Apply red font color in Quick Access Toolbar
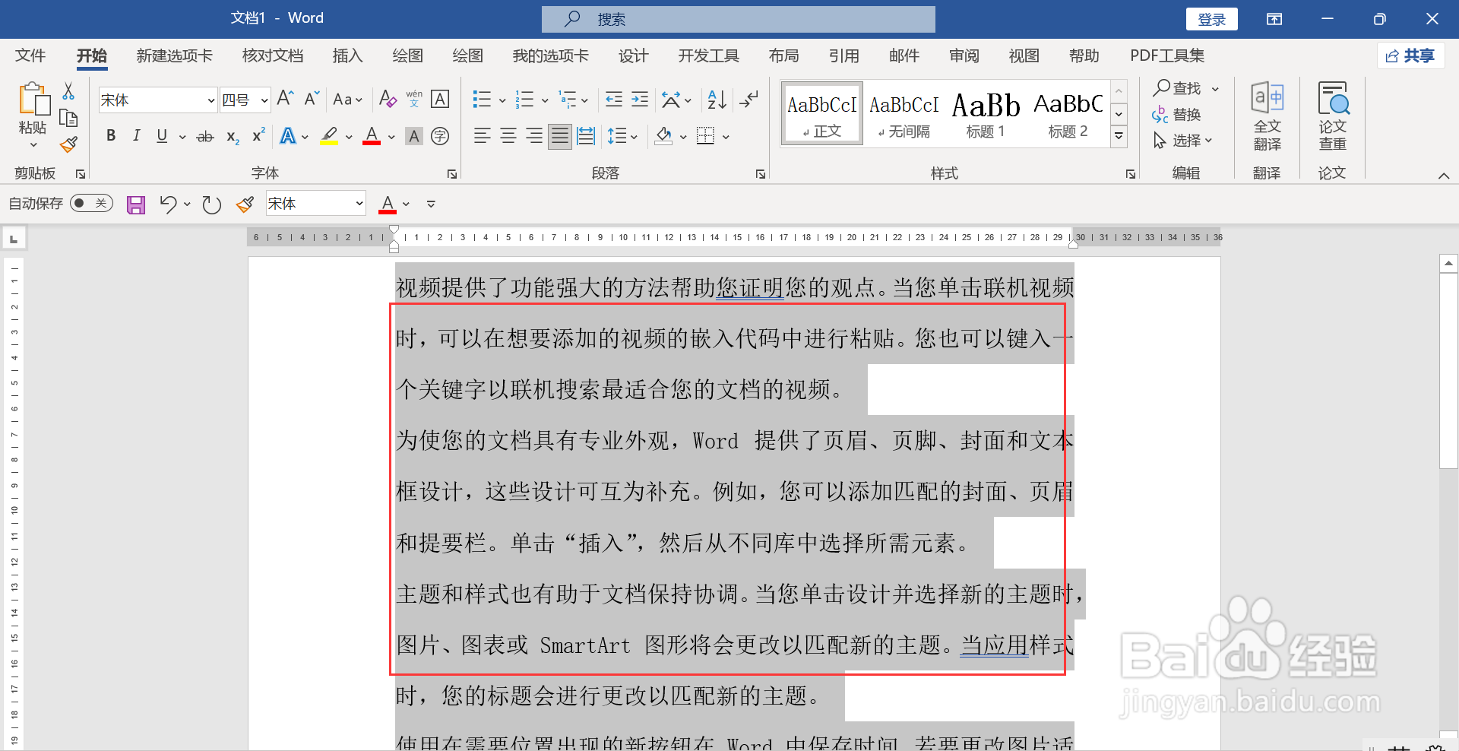1459x751 pixels. click(x=388, y=204)
